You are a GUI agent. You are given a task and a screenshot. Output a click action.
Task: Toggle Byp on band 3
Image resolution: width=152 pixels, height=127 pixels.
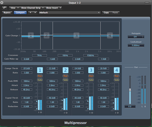pyautogui.click(x=91, y=76)
